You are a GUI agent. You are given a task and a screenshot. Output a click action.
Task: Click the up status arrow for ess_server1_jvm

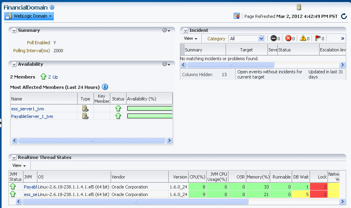click(118, 108)
